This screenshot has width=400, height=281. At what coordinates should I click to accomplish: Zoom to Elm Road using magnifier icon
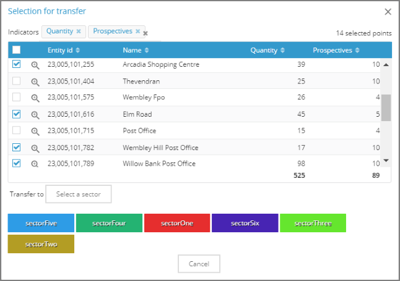click(x=35, y=114)
